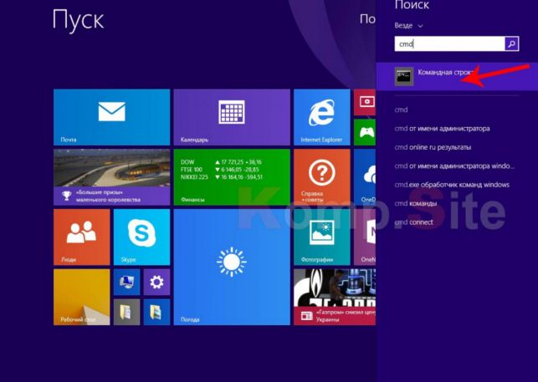Open the gray documents folder tile
The width and height of the screenshot is (538, 382).
[126, 312]
